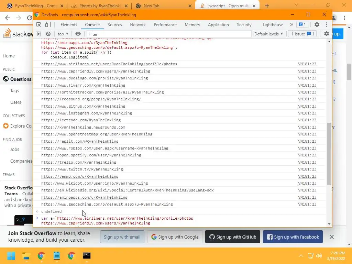Switch to the Elements tab
The width and height of the screenshot is (352, 264).
click(69, 25)
